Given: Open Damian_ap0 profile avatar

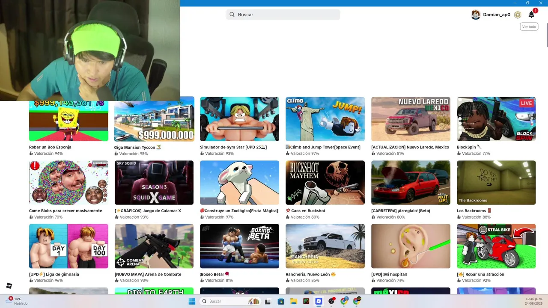Looking at the screenshot, I should click(476, 15).
